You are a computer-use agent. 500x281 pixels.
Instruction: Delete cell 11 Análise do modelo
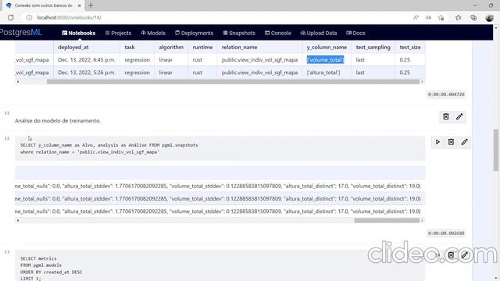446,116
